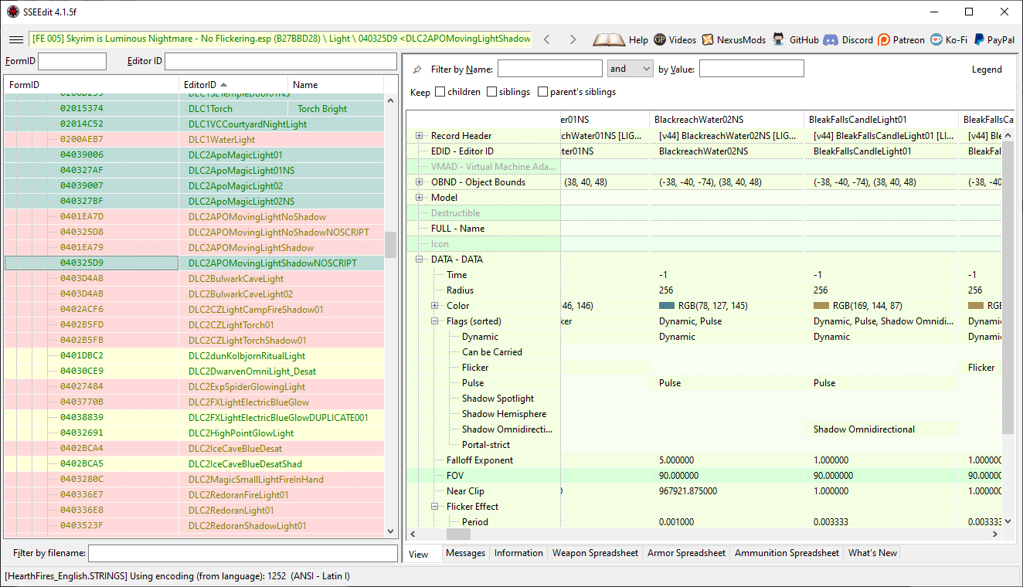This screenshot has height=587, width=1023.
Task: Open the Armor Spreadsheet tab
Action: coord(686,553)
